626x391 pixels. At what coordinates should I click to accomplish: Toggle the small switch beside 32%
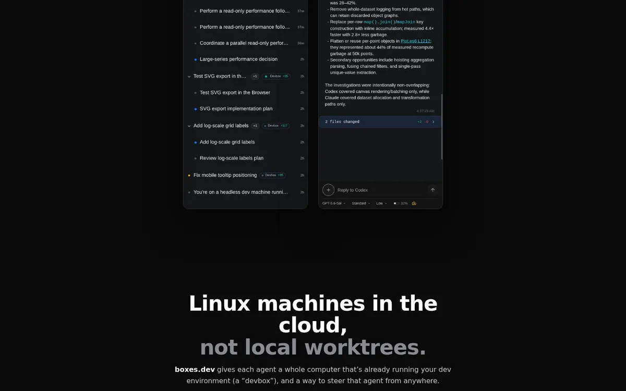[x=396, y=203]
